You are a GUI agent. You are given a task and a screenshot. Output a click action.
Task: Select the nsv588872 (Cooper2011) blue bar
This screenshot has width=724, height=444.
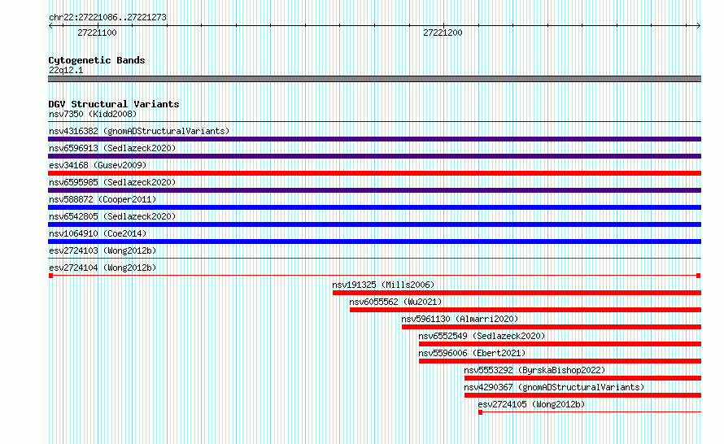[x=374, y=207]
